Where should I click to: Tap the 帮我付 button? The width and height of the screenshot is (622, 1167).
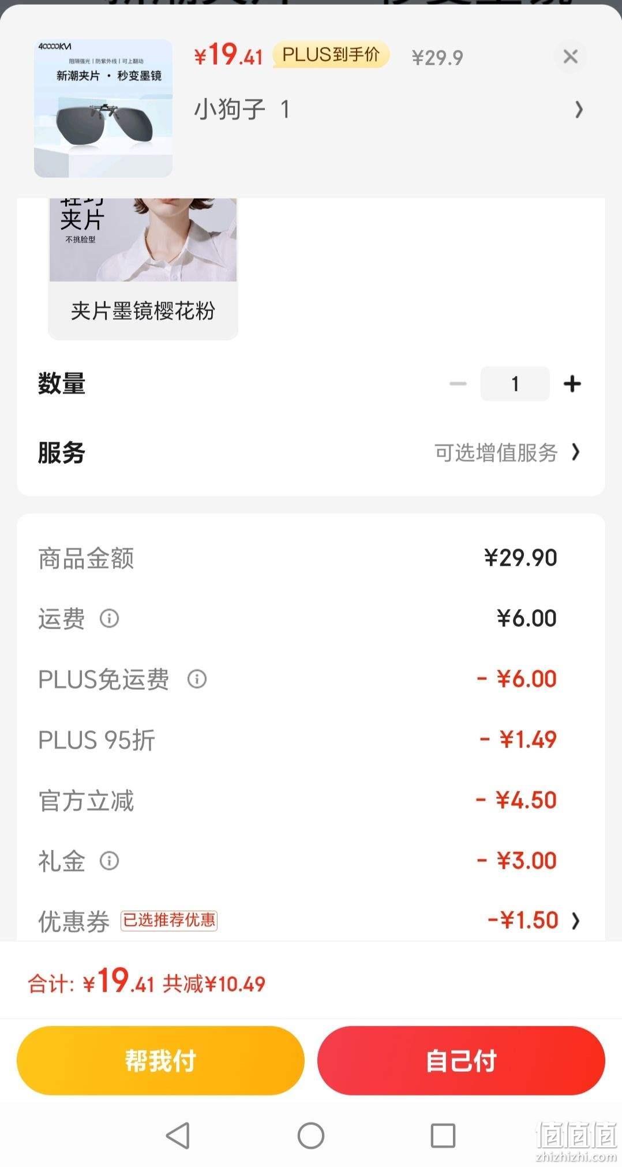pyautogui.click(x=160, y=1060)
